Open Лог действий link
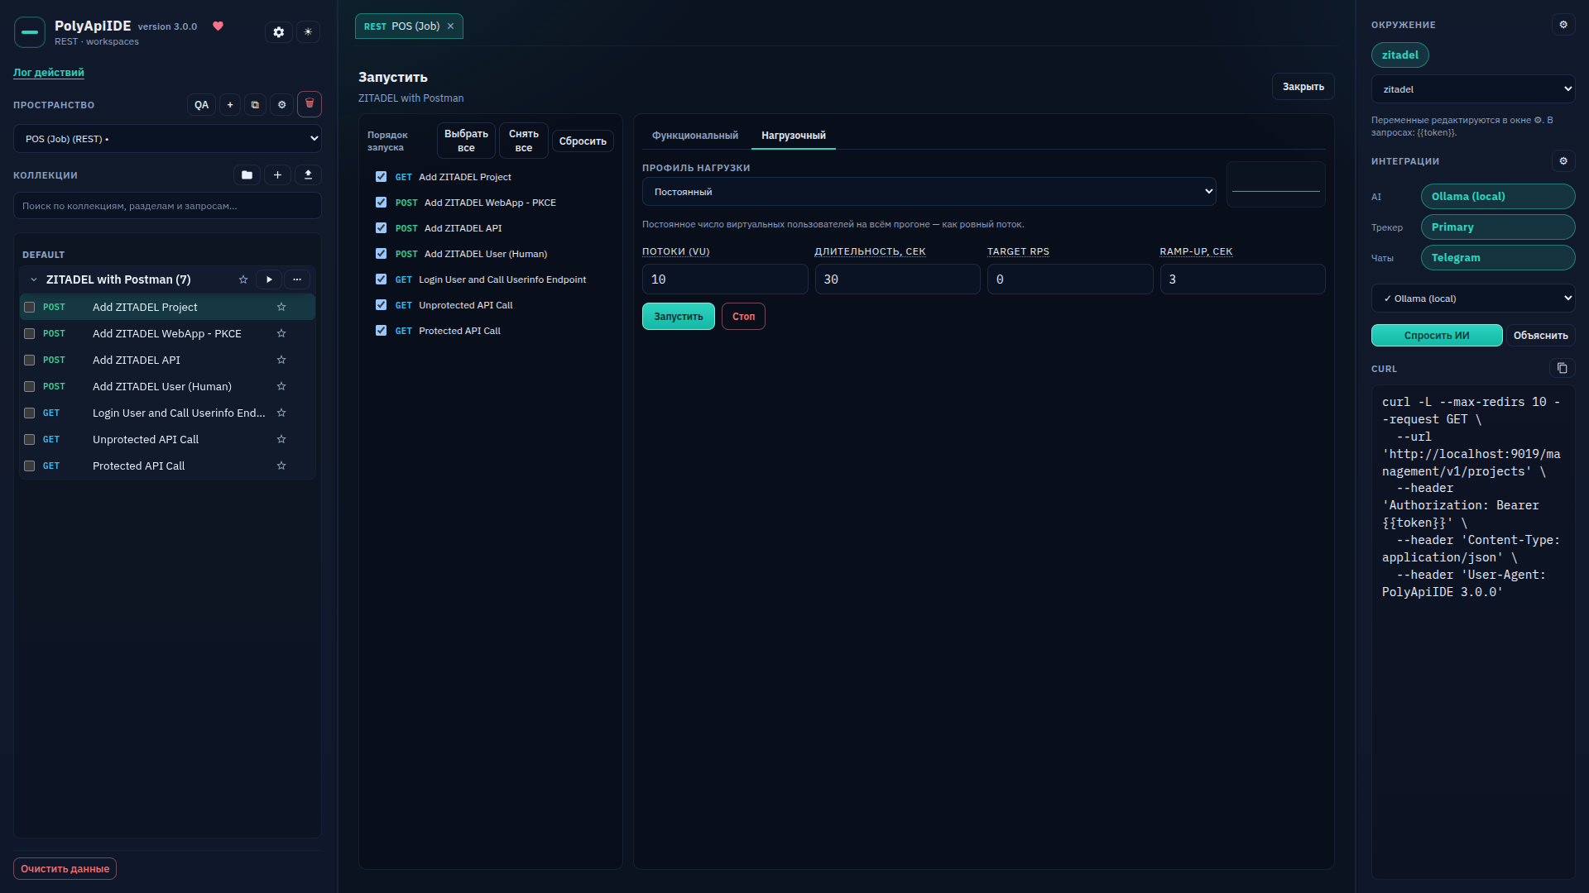Viewport: 1589px width, 893px height. pos(48,73)
